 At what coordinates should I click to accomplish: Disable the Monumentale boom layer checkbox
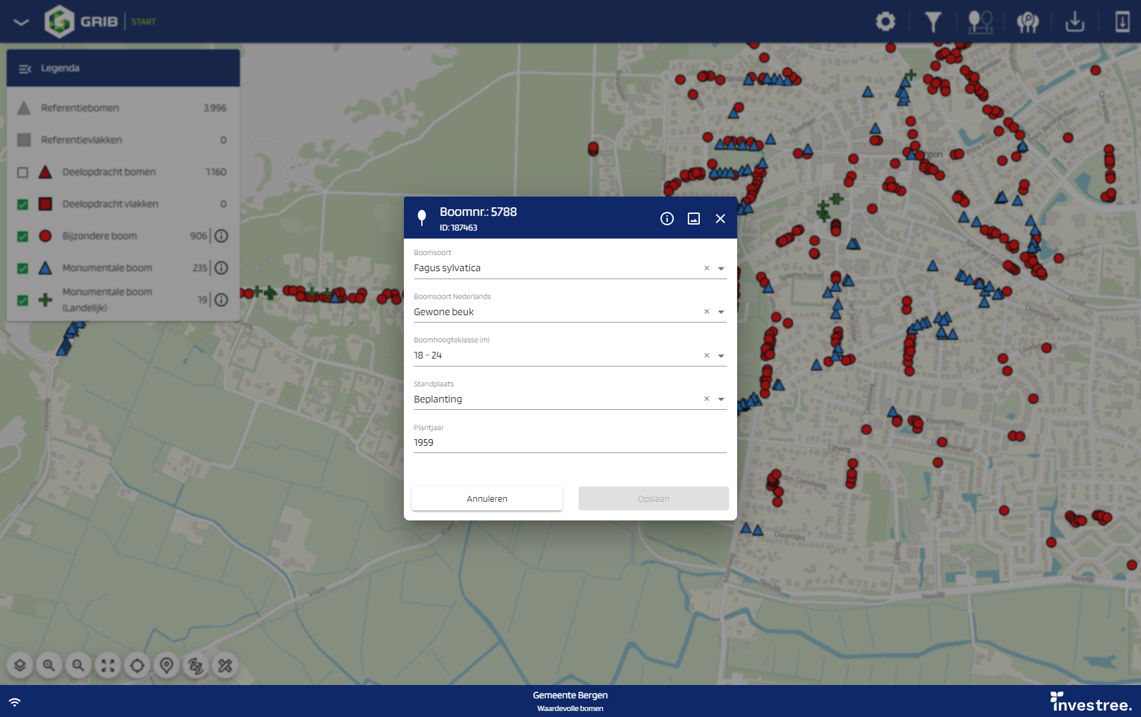[x=24, y=267]
